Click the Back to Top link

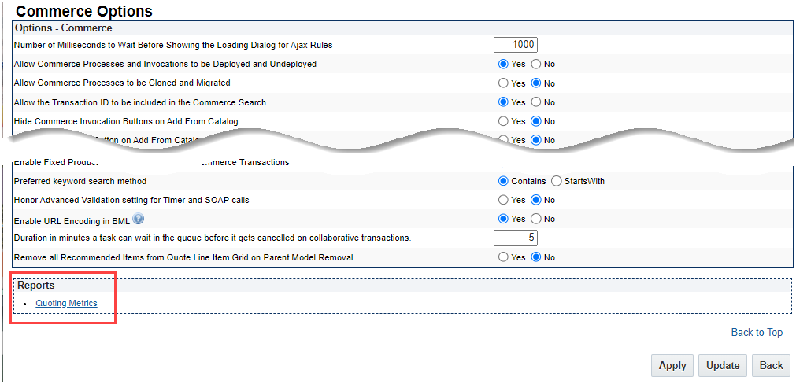pos(757,333)
